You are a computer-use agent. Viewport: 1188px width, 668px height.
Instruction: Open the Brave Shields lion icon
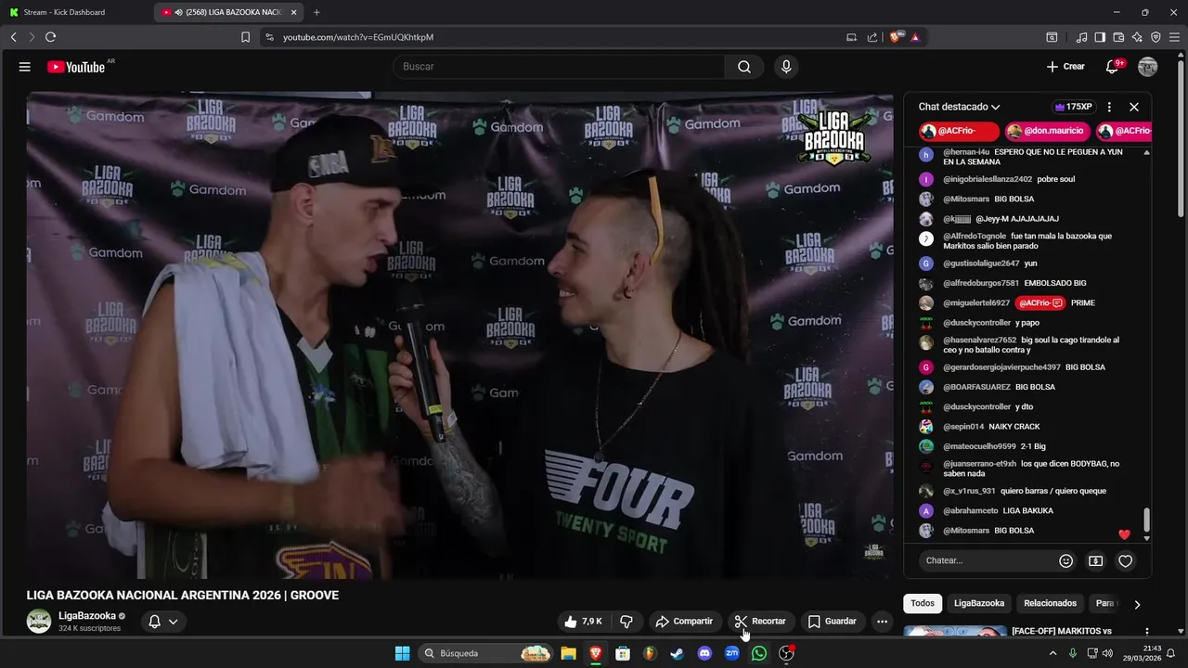(x=895, y=37)
